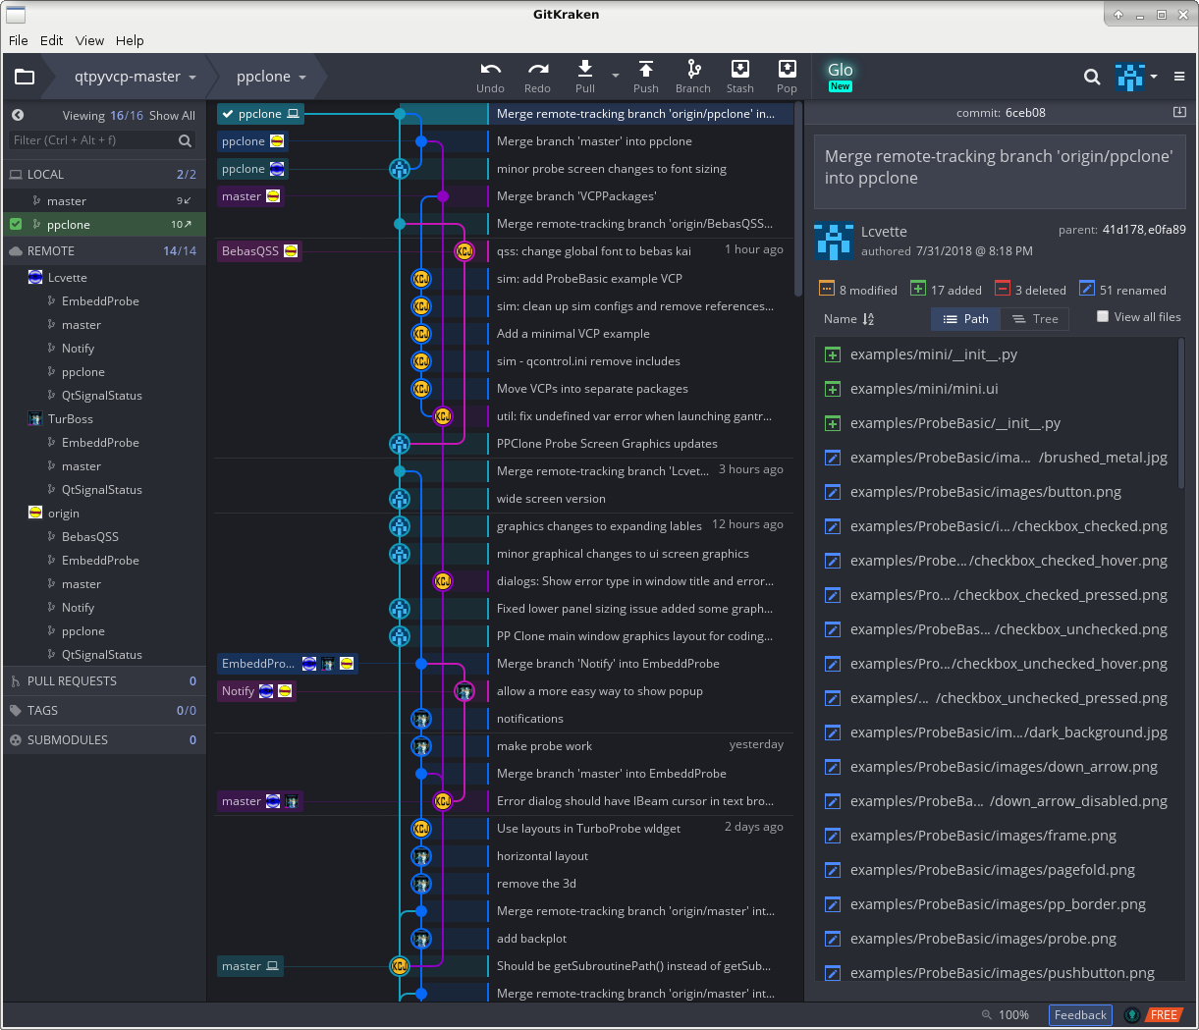The image size is (1199, 1030).
Task: Click the '17 added' file count
Action: point(946,290)
